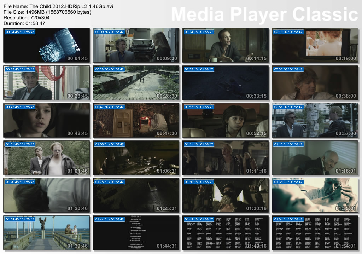Click the Media Player Classic watermark title

coord(264,15)
